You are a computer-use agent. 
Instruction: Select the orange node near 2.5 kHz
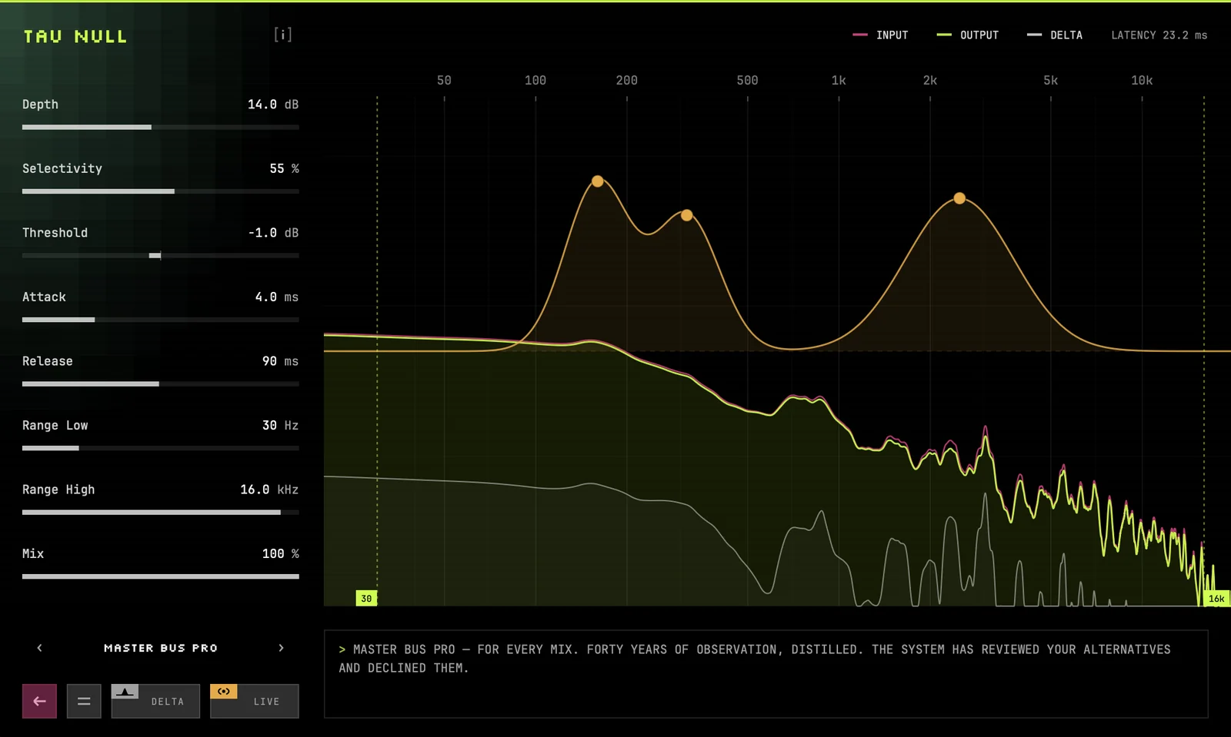(959, 198)
